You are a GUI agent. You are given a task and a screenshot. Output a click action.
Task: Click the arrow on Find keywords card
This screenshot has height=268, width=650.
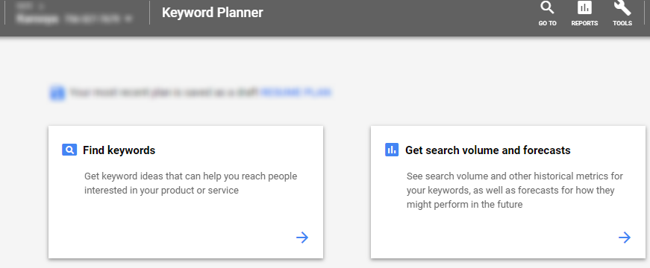pyautogui.click(x=302, y=237)
